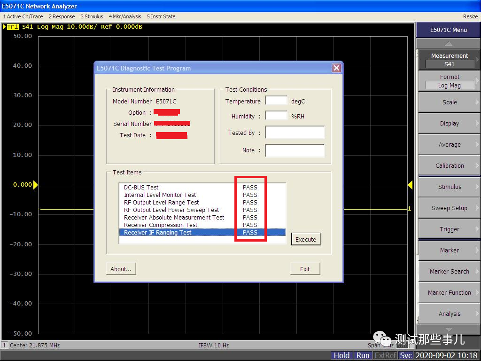Open the Display softkey menu
Image resolution: width=481 pixels, height=361 pixels.
pyautogui.click(x=449, y=124)
